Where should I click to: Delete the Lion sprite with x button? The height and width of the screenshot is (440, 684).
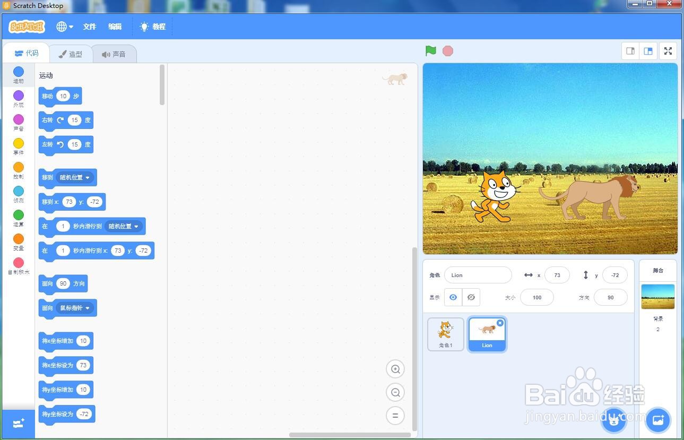click(x=500, y=323)
